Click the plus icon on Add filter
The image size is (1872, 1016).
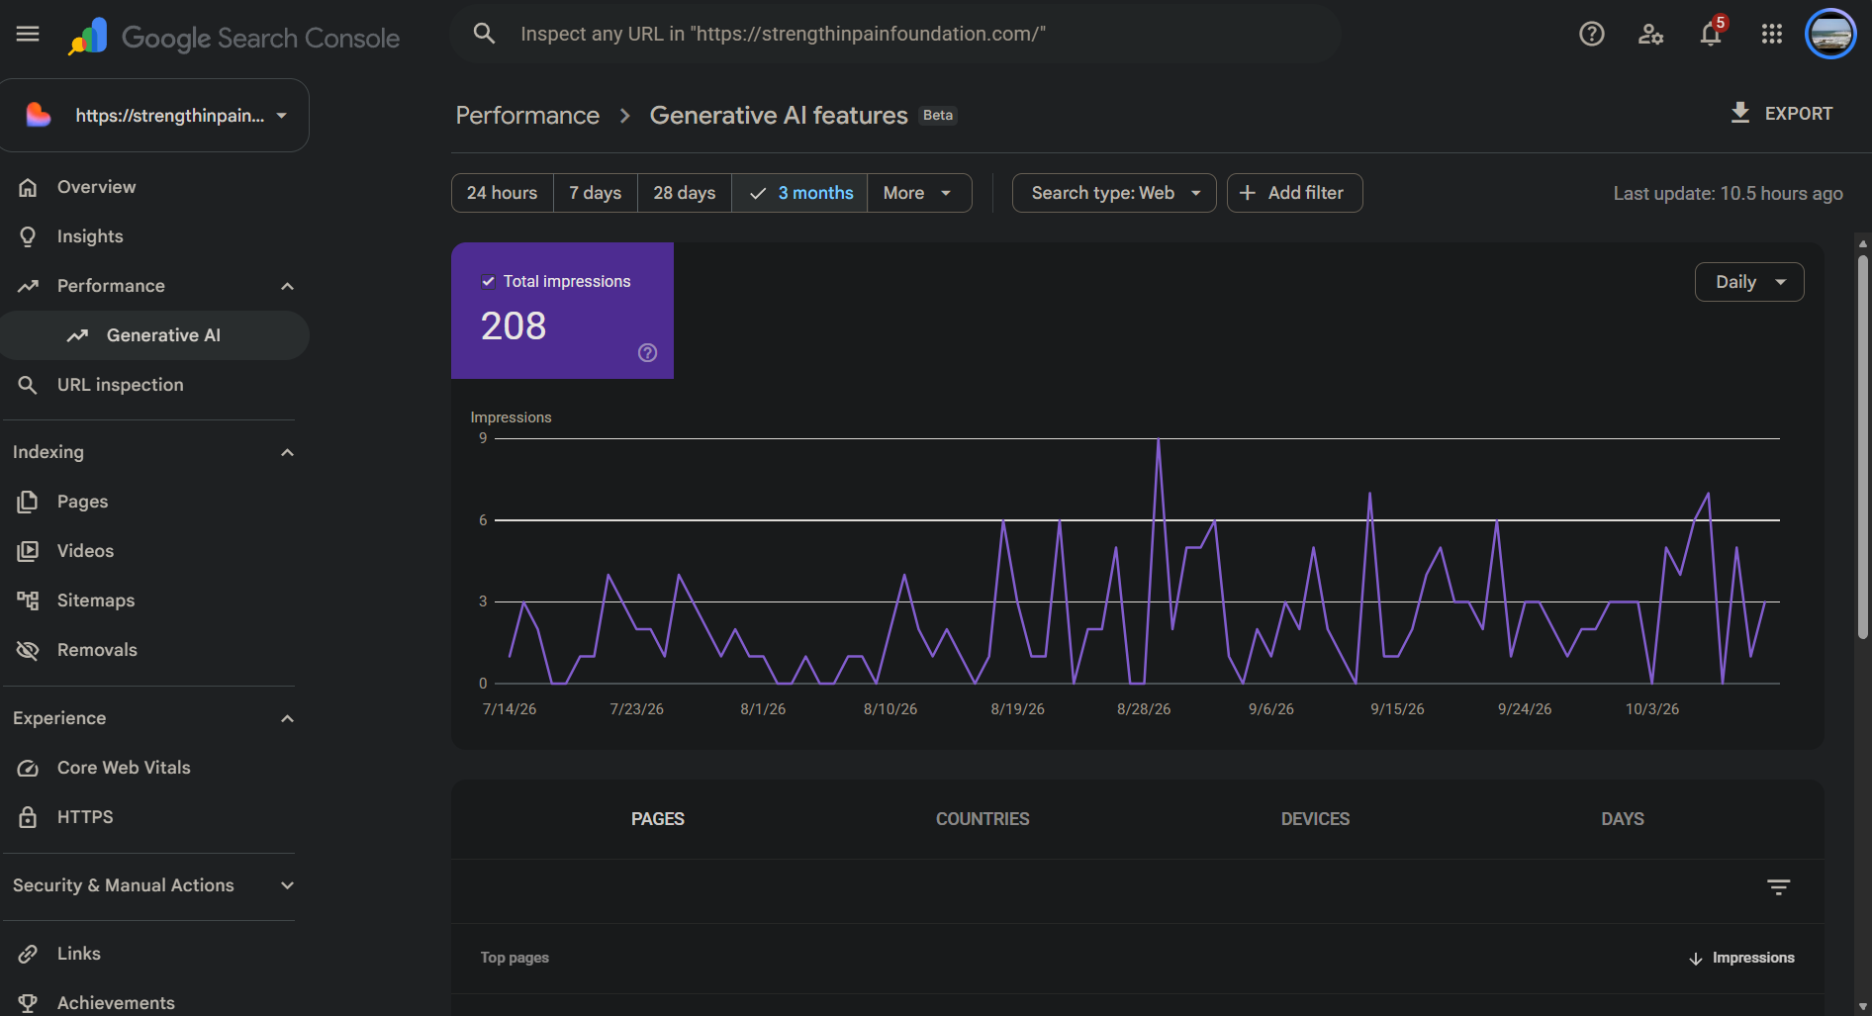(x=1248, y=193)
